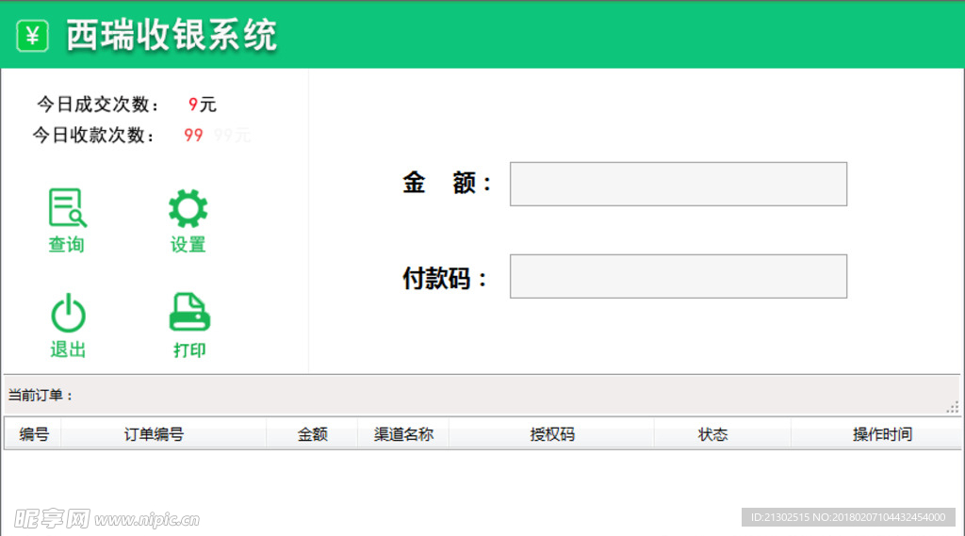Image resolution: width=965 pixels, height=536 pixels.
Task: Click the red 99 今日收款次数 value
Action: pyautogui.click(x=193, y=135)
